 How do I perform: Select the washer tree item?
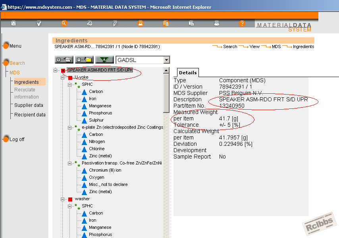(82, 199)
